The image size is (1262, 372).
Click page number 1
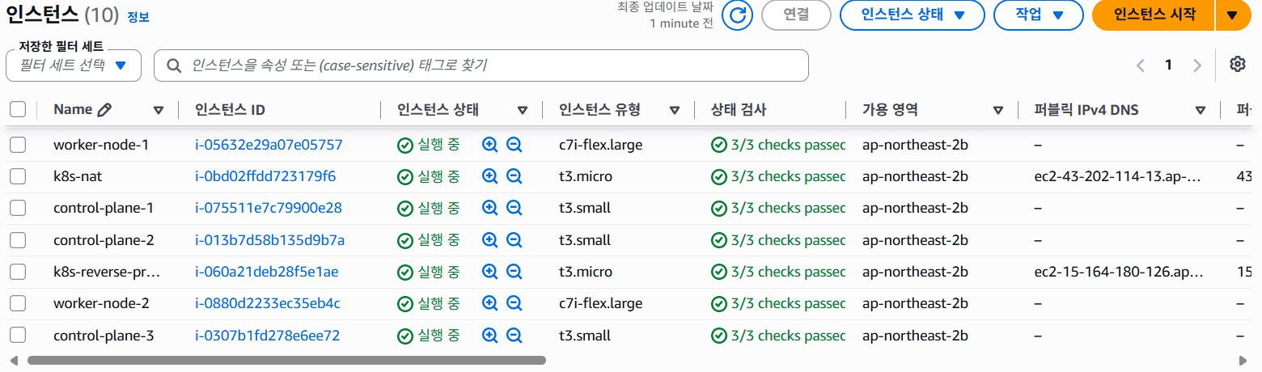click(1168, 66)
